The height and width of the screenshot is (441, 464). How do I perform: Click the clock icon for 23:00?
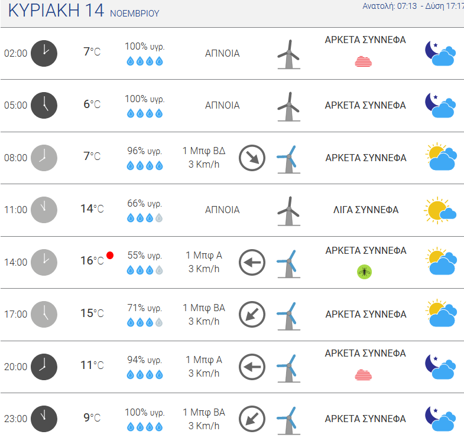[44, 419]
